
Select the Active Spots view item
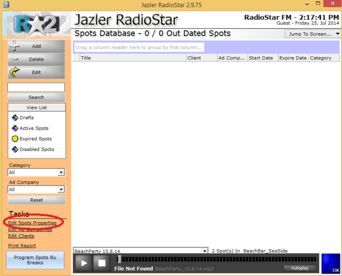30,128
